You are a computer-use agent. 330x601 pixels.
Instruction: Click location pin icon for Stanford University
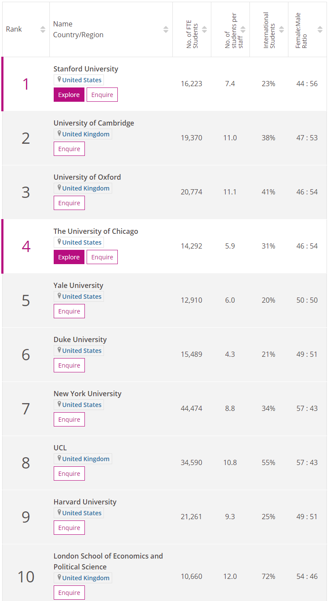[x=59, y=80]
